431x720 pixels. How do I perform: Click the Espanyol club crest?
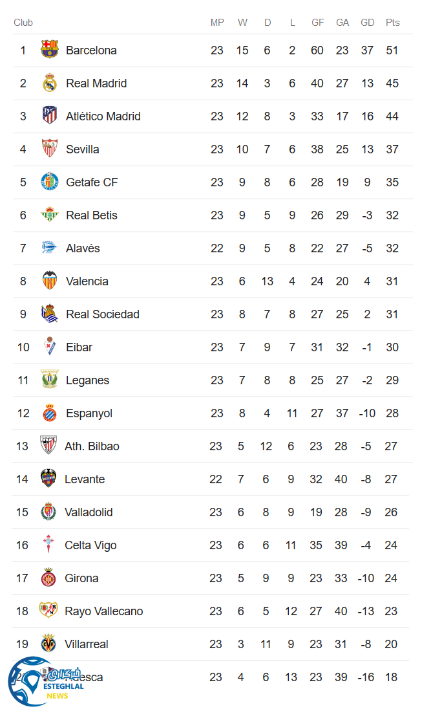pyautogui.click(x=50, y=413)
